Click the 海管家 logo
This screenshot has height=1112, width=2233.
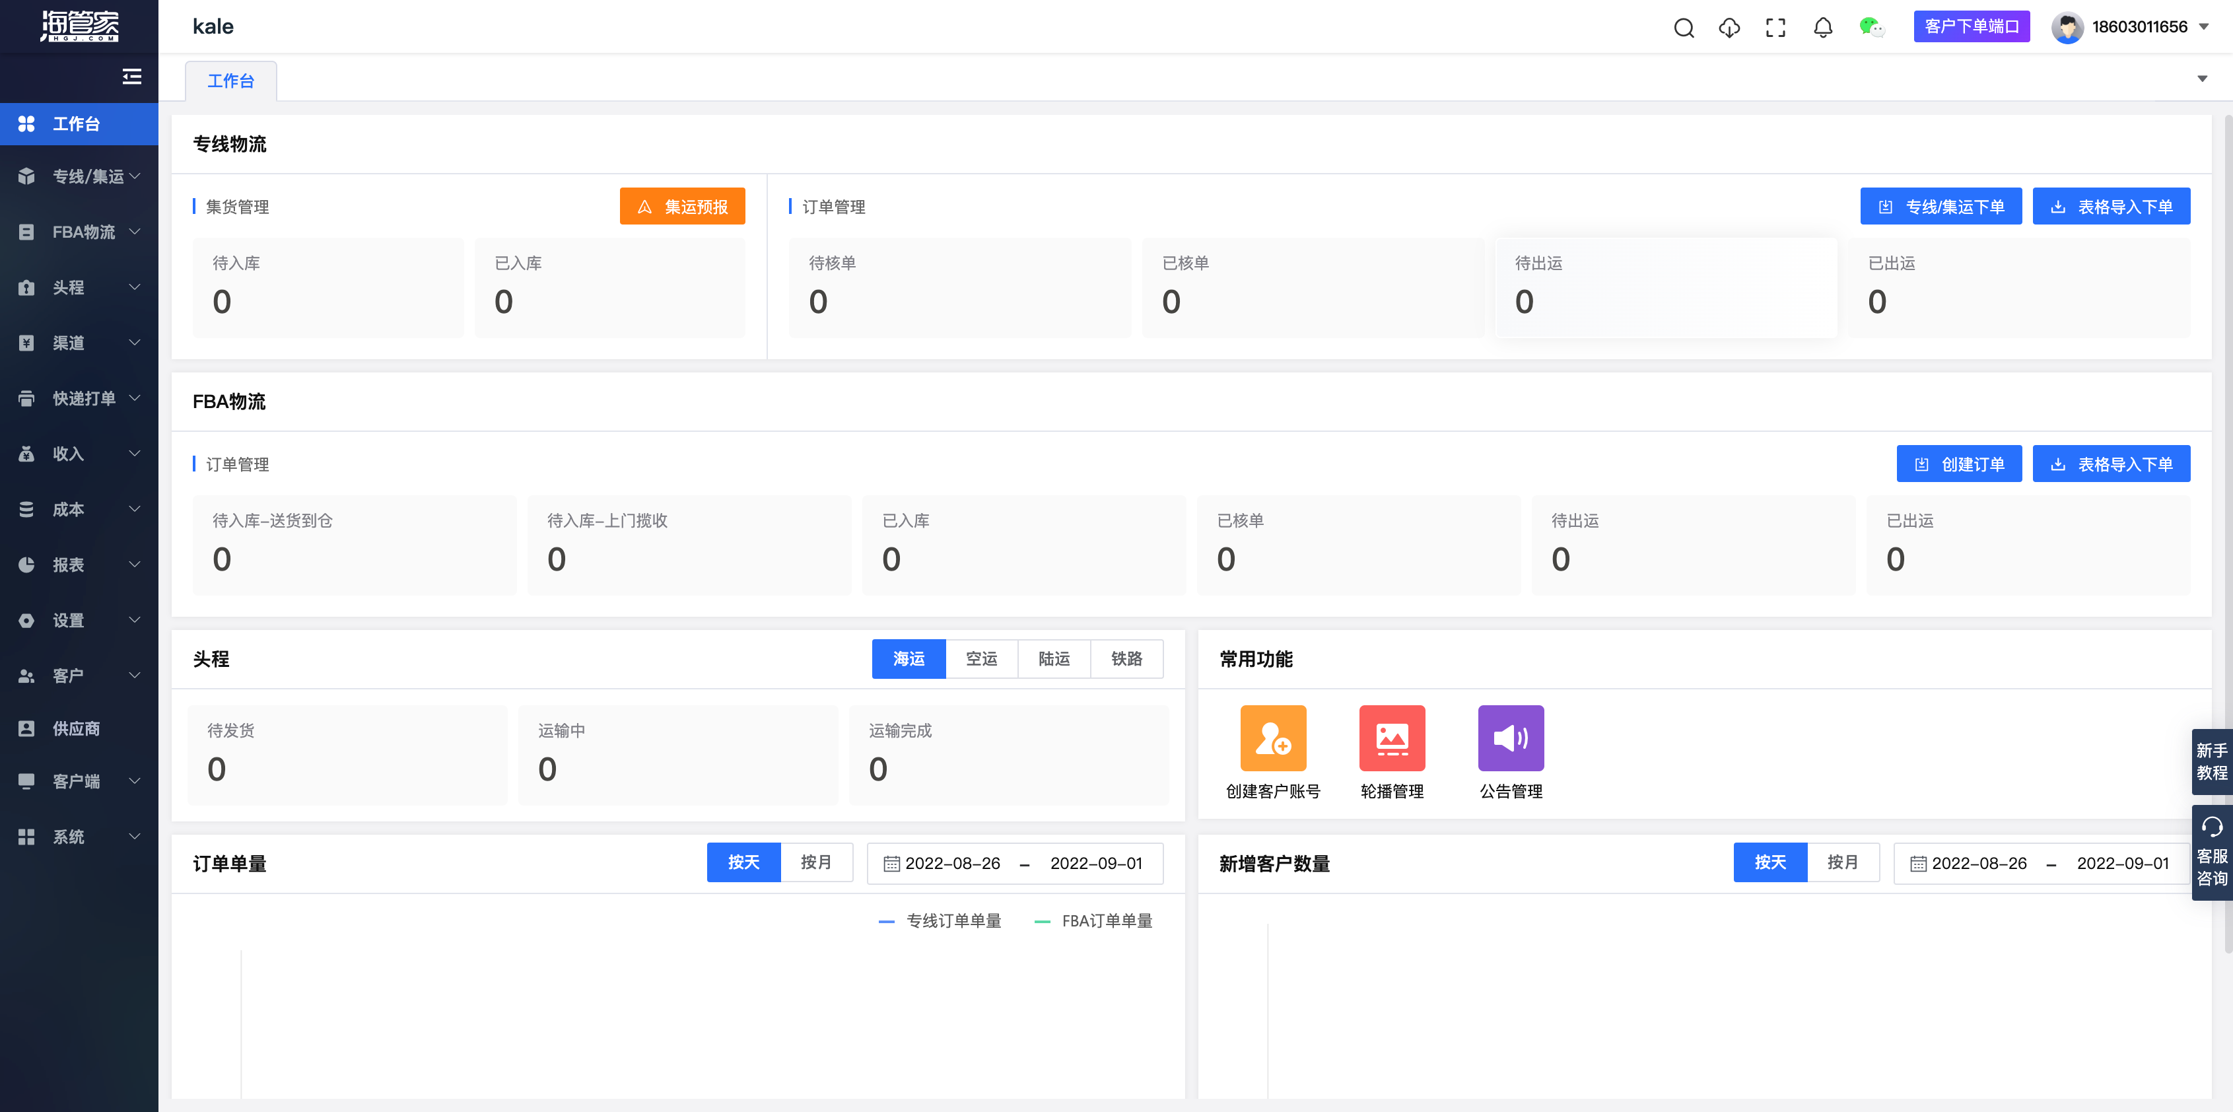79,26
